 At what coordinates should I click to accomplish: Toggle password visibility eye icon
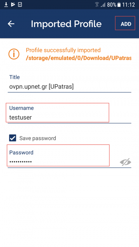[125, 162]
